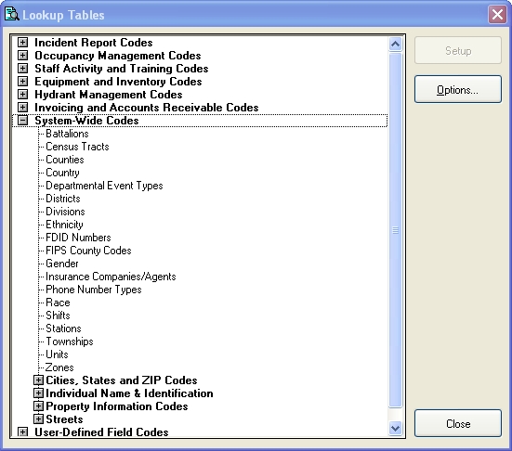Expand User-Defined Field Codes node
This screenshot has height=451, width=512.
pyautogui.click(x=22, y=432)
